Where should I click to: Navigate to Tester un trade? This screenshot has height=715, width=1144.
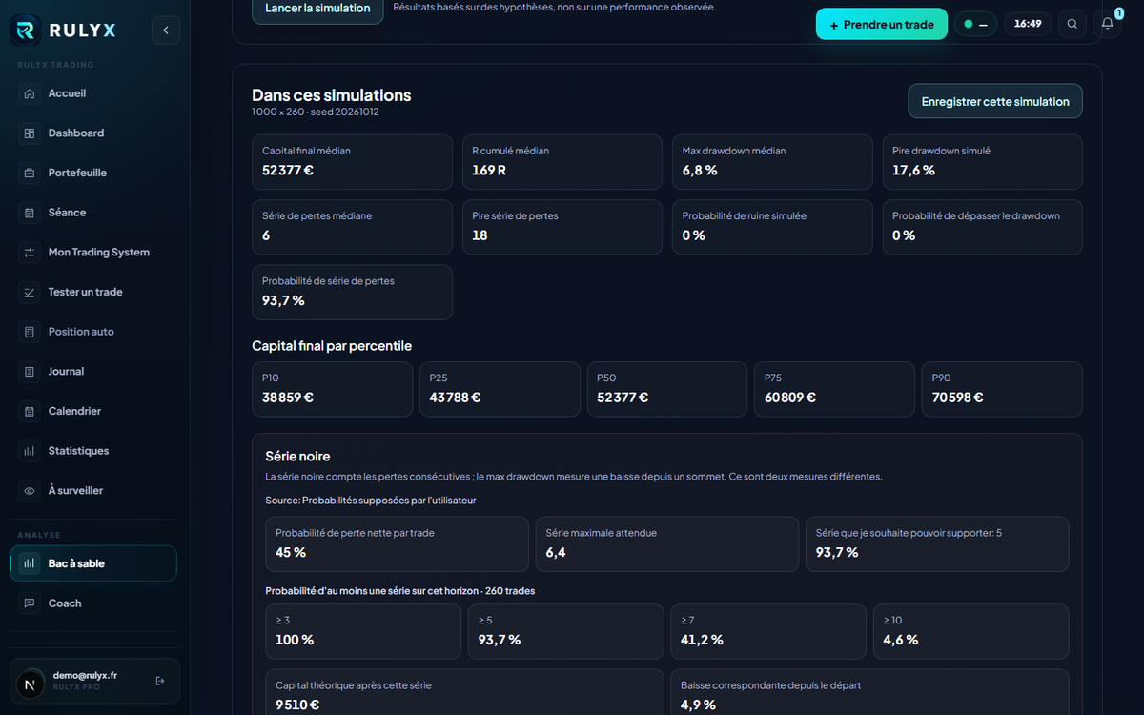[x=93, y=292]
